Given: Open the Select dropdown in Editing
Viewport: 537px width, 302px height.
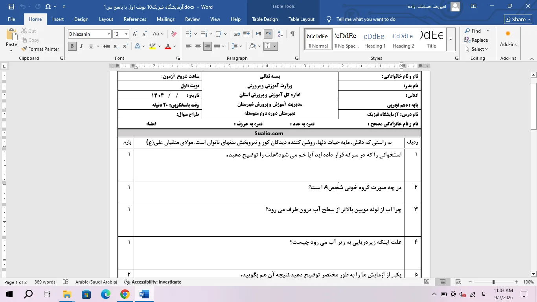Looking at the screenshot, I should (476, 49).
